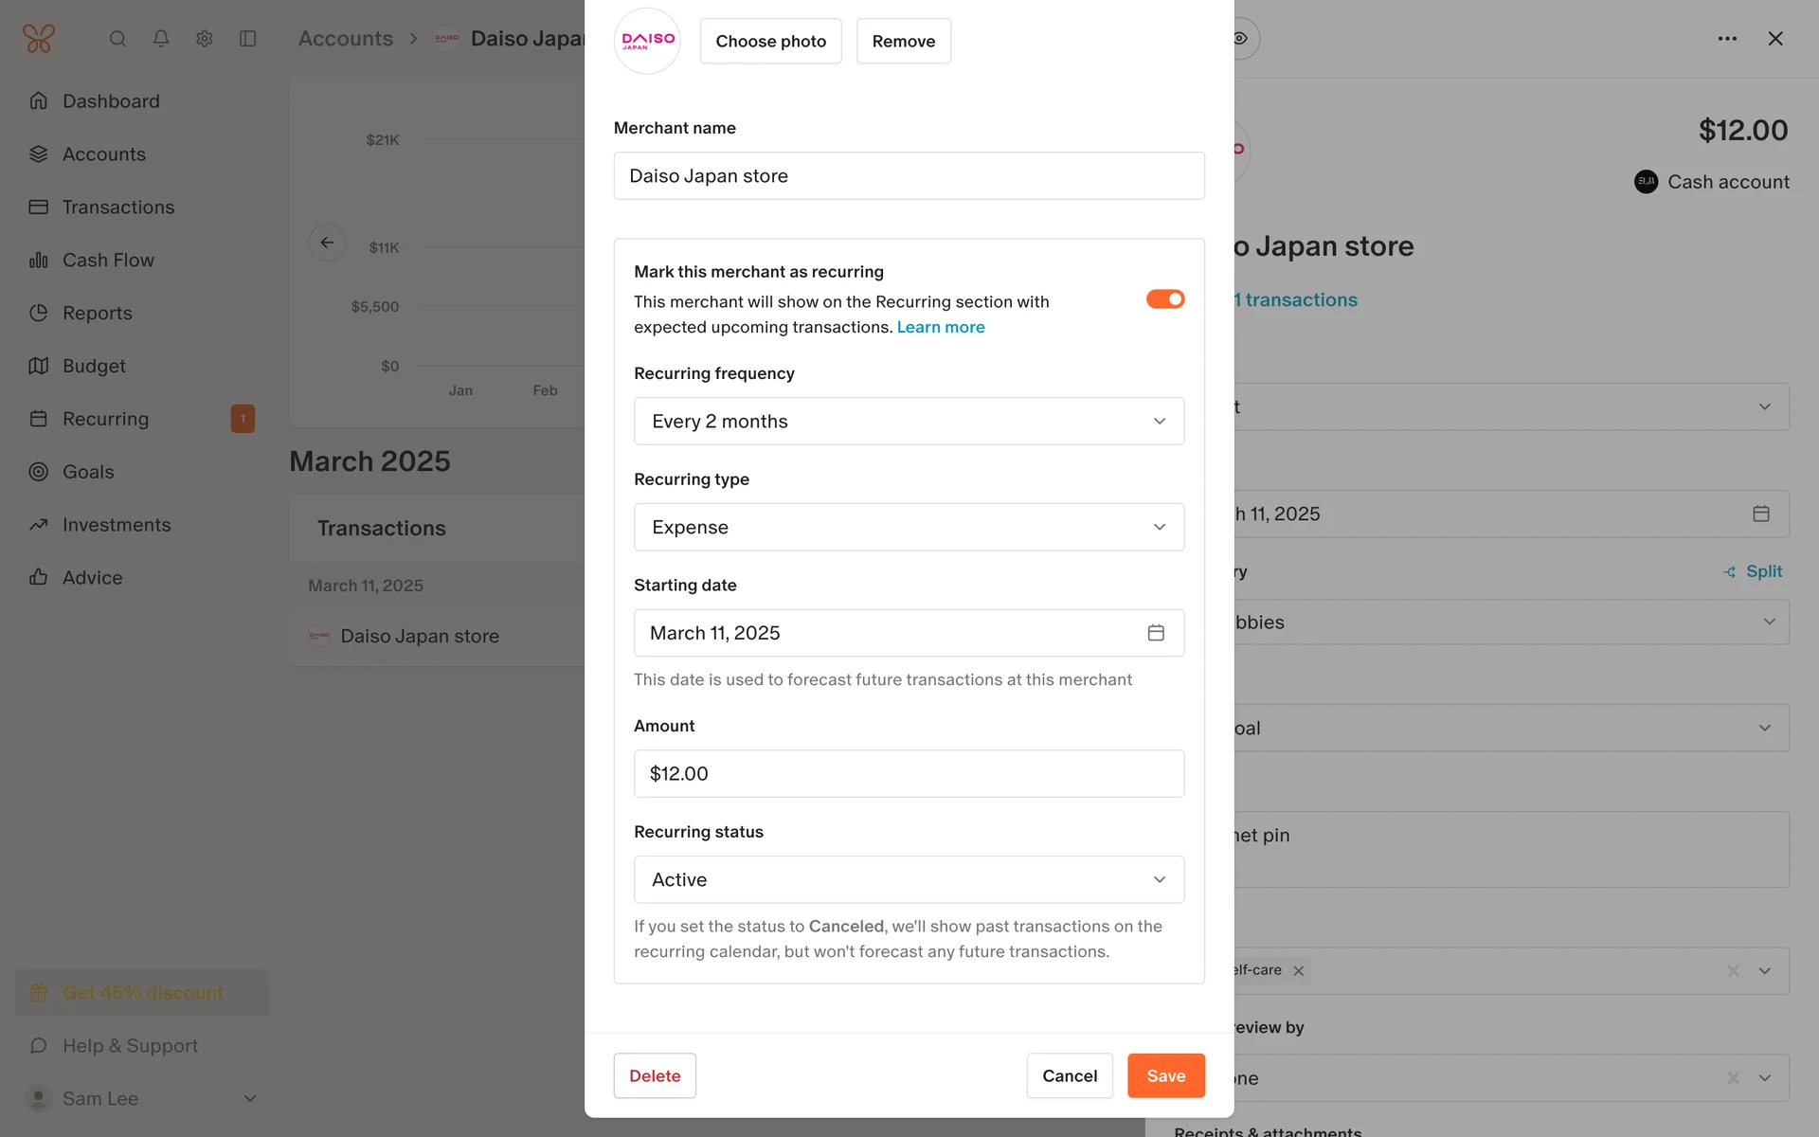Open the Recurring status dropdown

[x=909, y=880]
